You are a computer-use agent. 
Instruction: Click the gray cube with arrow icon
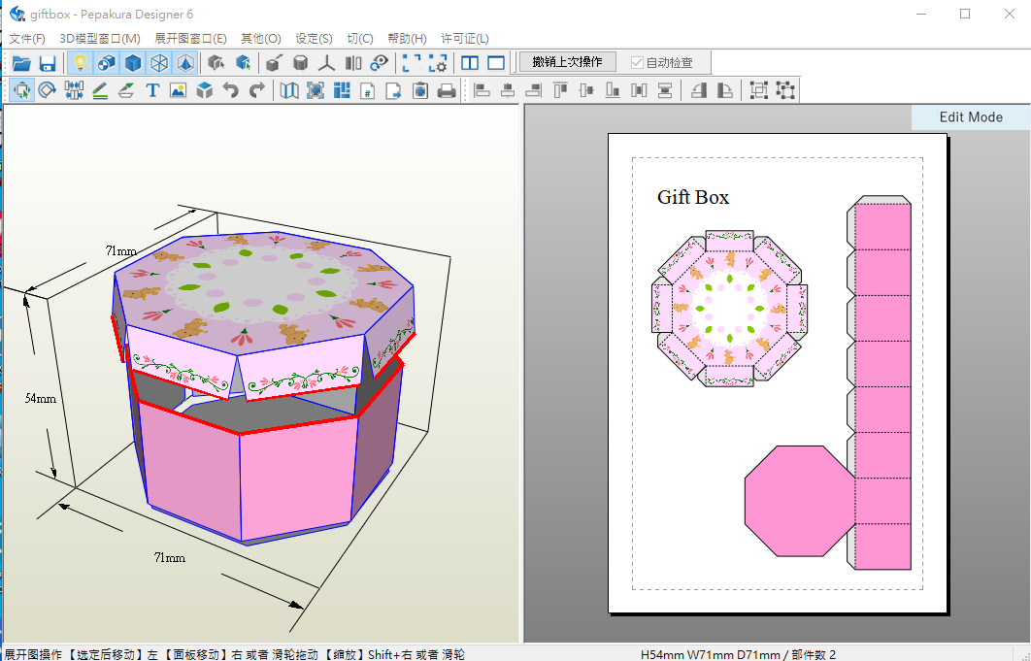(x=274, y=63)
